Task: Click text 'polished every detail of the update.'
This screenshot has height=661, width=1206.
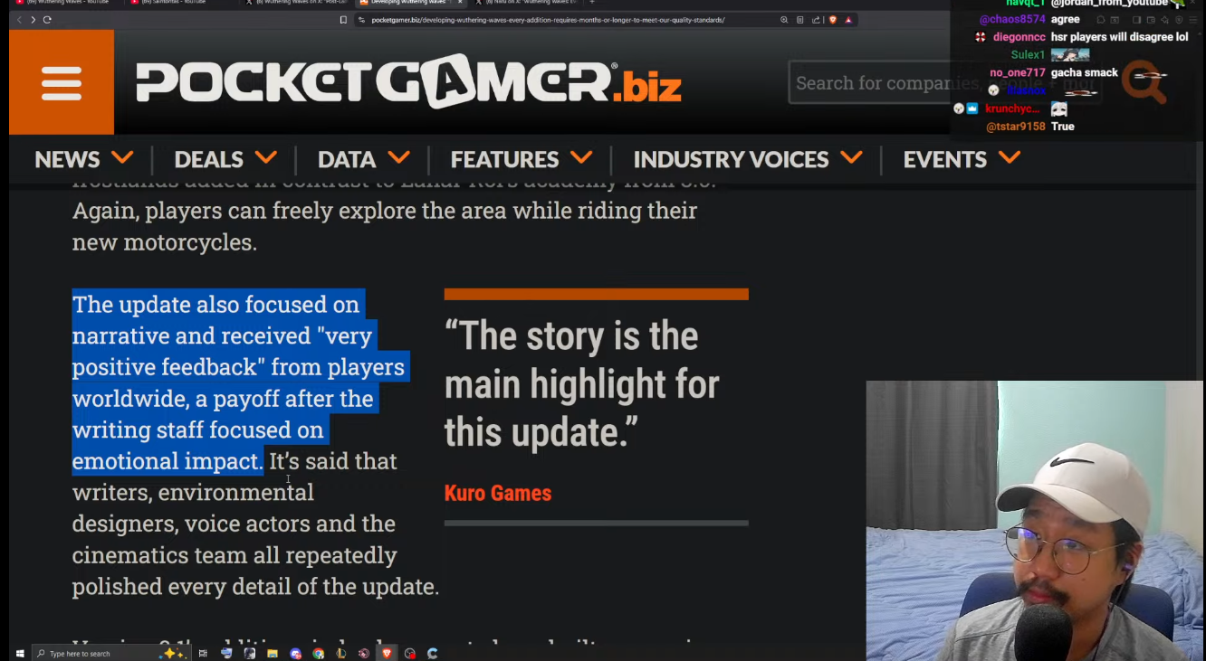Action: tap(255, 586)
